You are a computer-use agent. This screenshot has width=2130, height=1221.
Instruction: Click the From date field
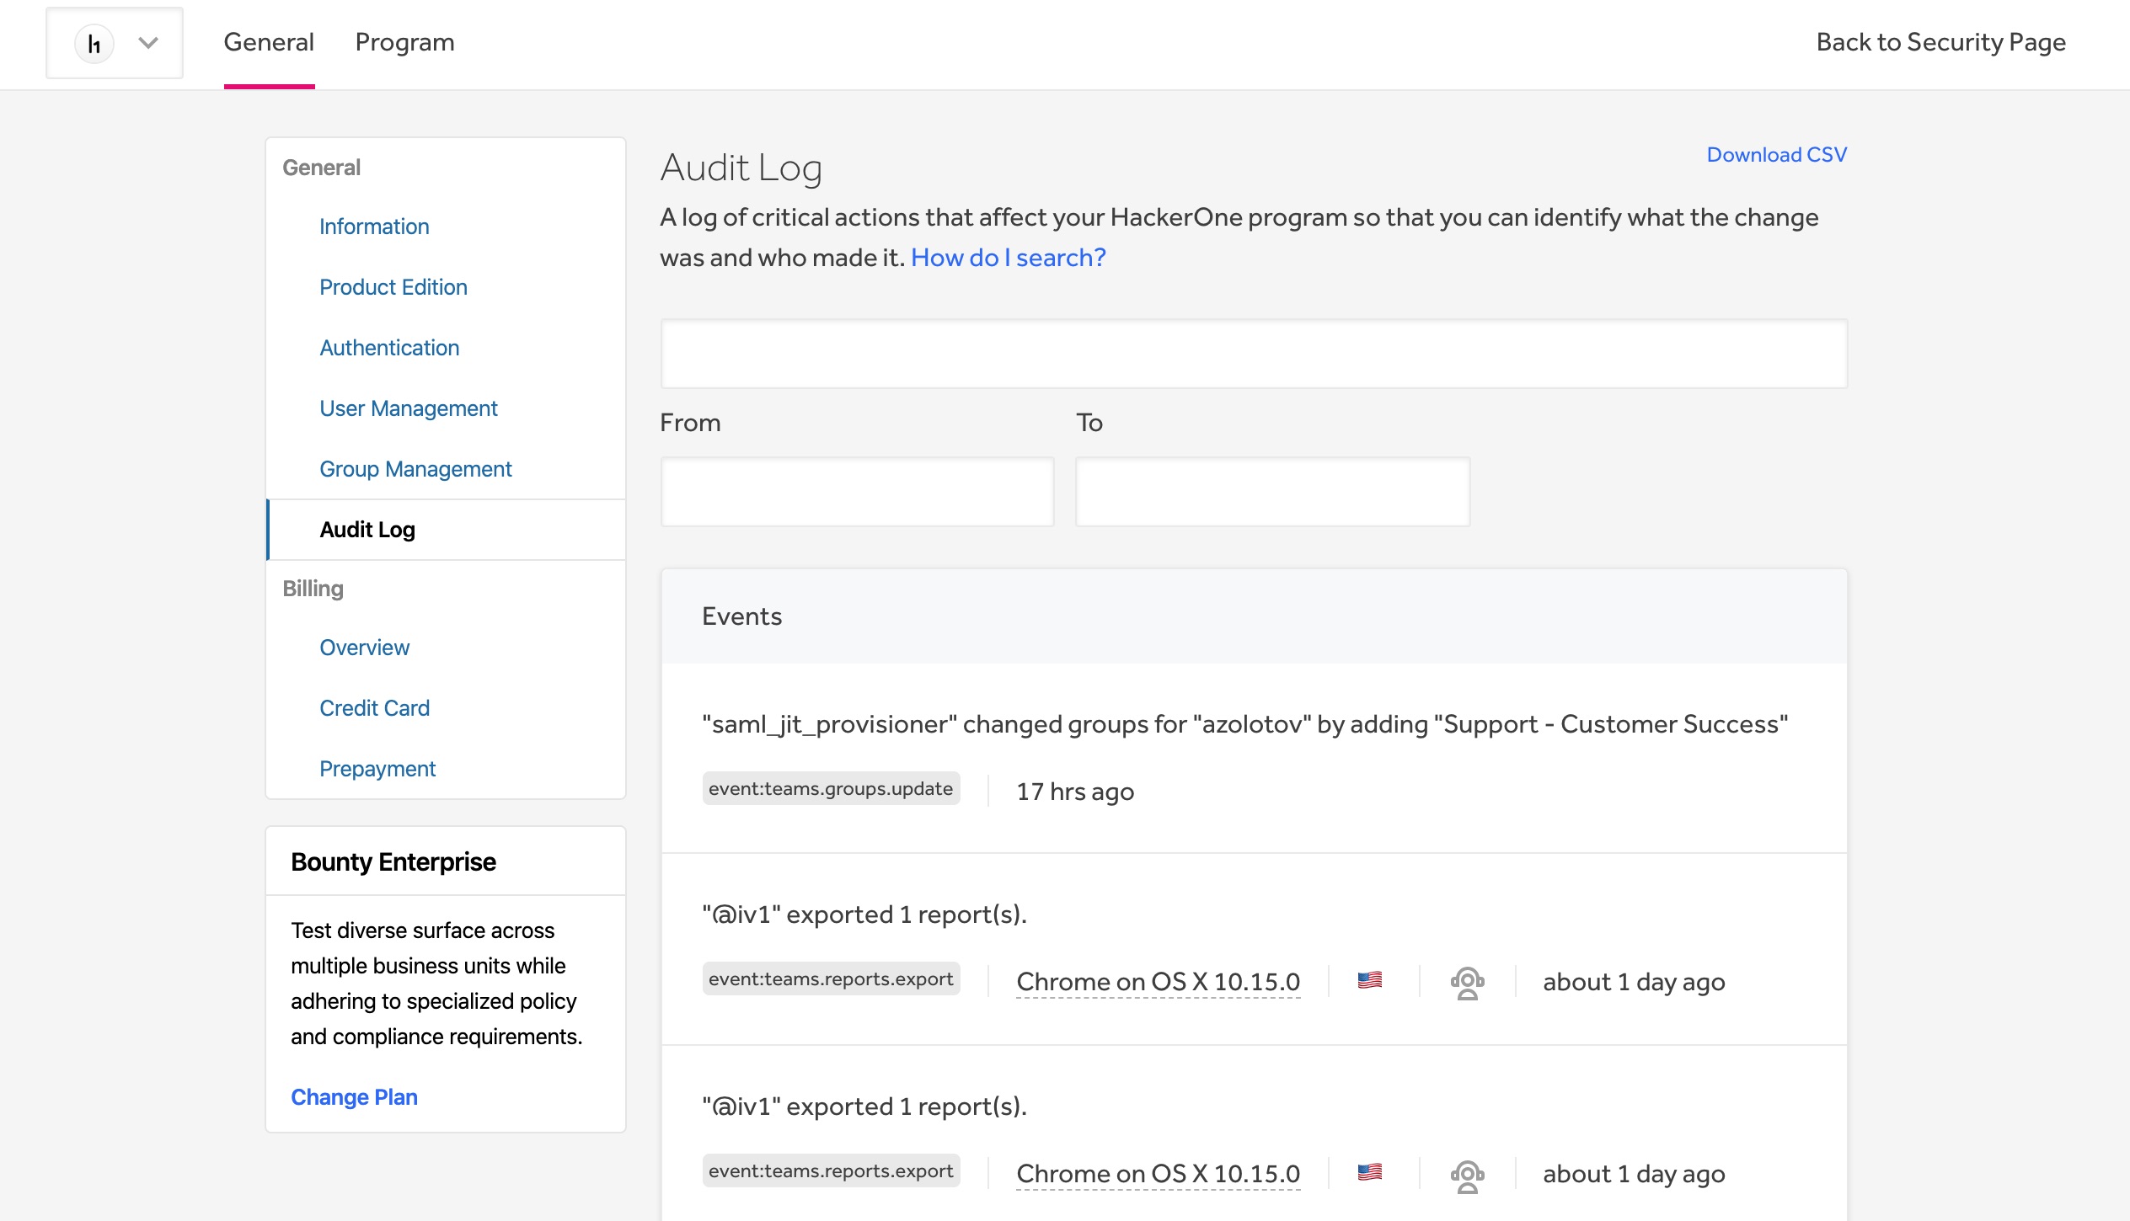857,492
